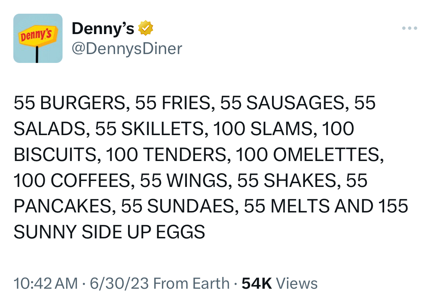Viewport: 433px width, 305px height.
Task: Open the three-dot more options menu
Action: point(410,28)
